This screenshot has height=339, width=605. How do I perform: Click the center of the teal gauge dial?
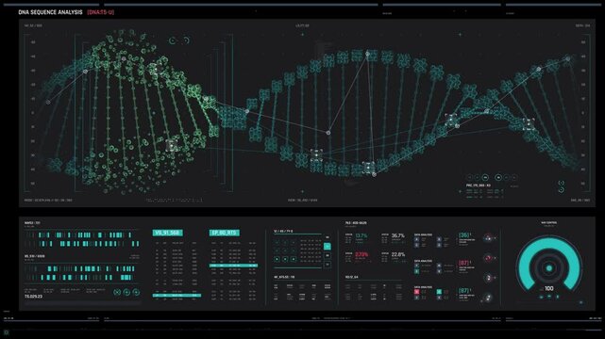pyautogui.click(x=549, y=268)
